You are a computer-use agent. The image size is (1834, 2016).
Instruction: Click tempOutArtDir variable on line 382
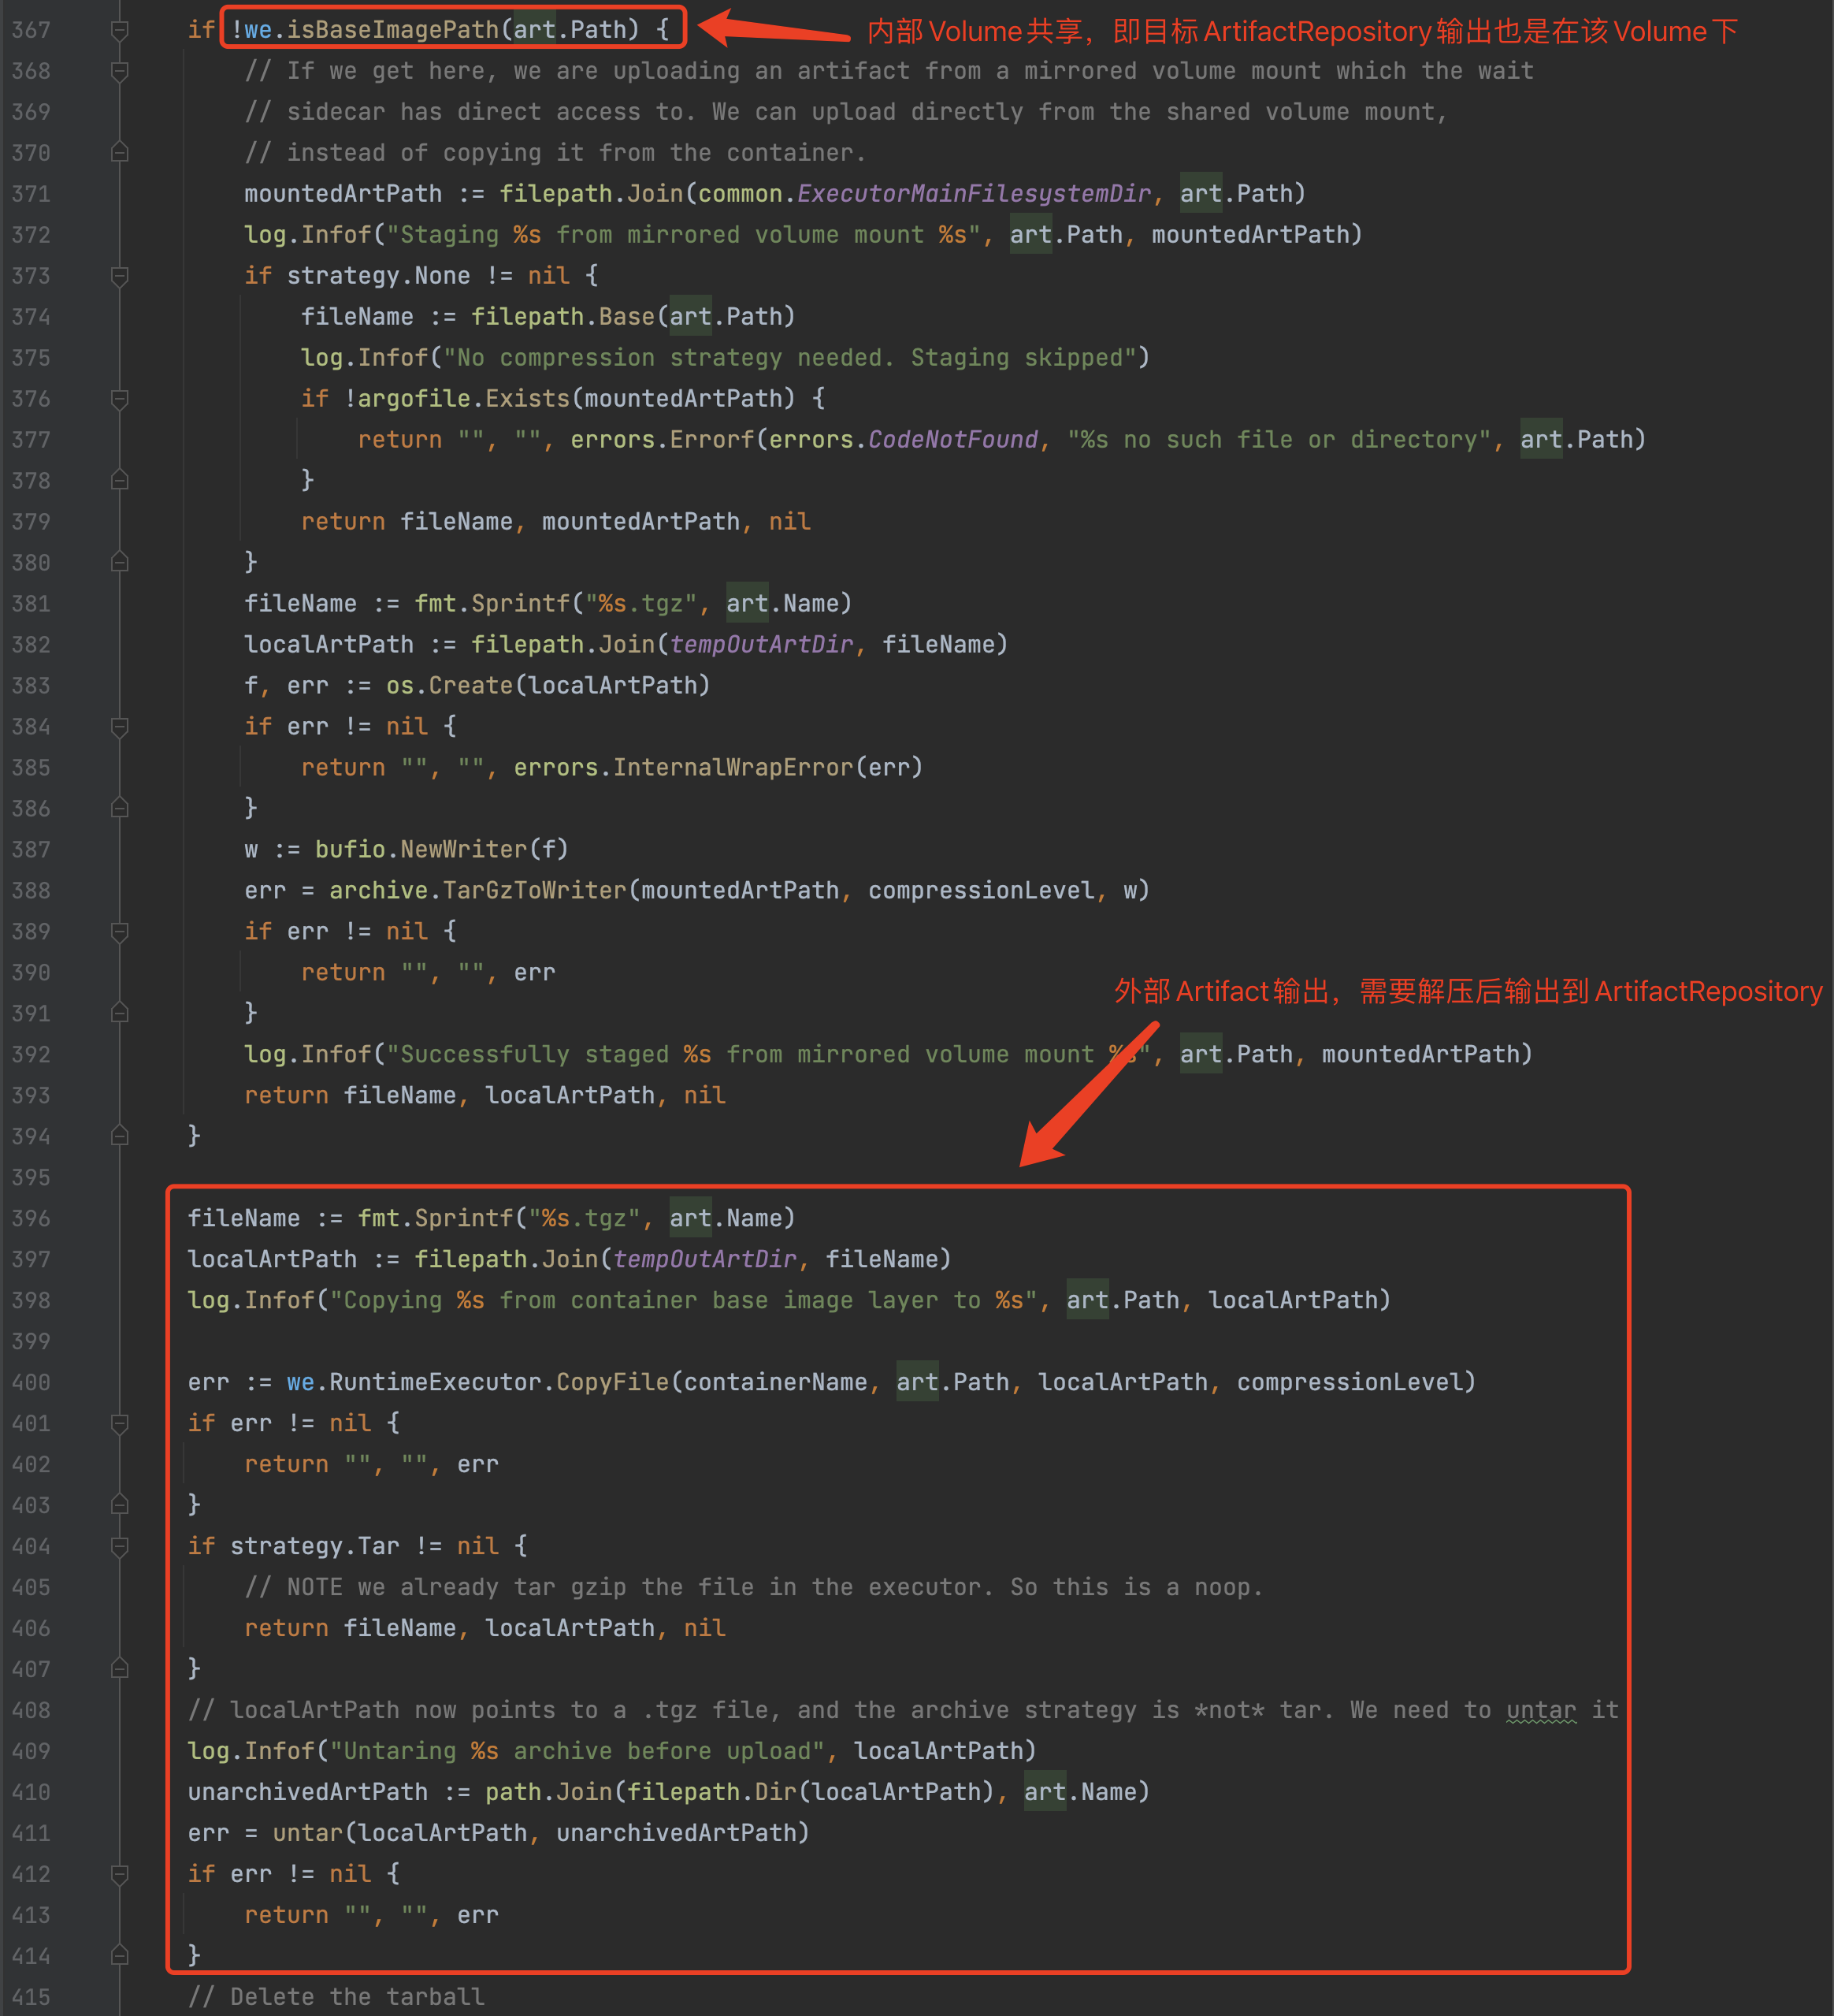point(762,645)
